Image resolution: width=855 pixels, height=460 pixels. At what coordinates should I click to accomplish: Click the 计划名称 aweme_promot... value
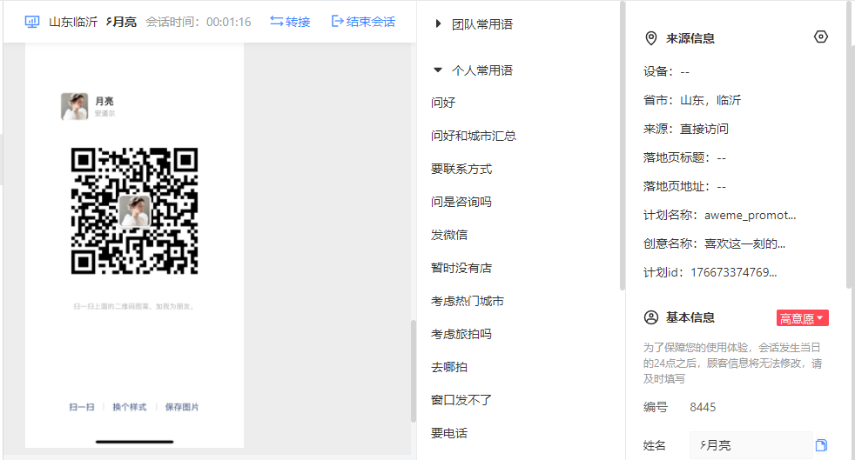coord(750,215)
